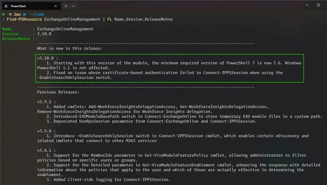Click line about minimum PowerShell 7.6
This screenshot has width=327, height=185.
point(174,63)
